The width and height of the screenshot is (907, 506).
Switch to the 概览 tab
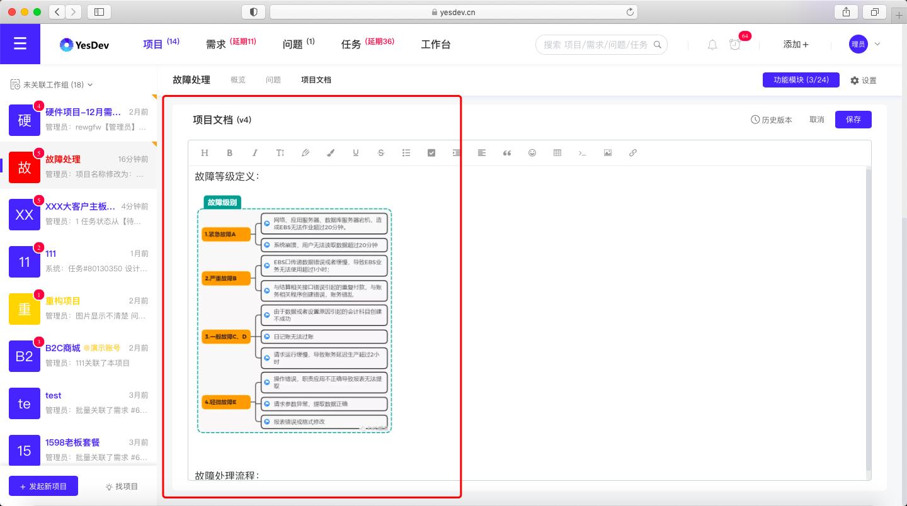point(238,80)
